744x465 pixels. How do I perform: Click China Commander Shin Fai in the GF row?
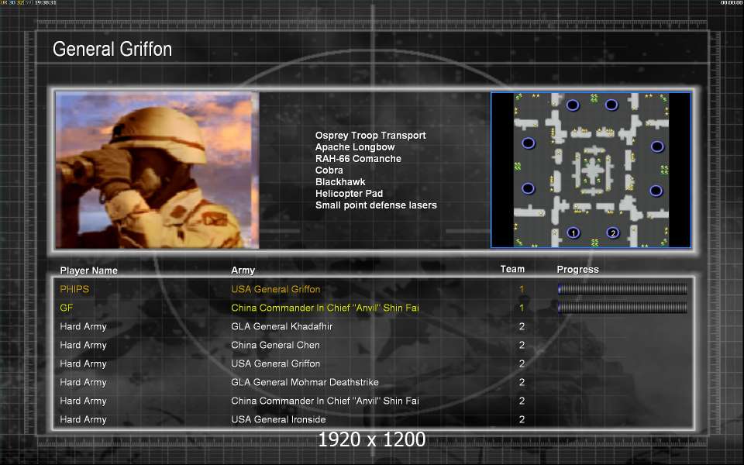(x=325, y=308)
